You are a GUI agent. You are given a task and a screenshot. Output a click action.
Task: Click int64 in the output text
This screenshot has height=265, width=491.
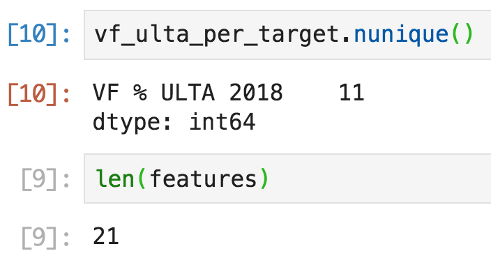click(x=222, y=121)
